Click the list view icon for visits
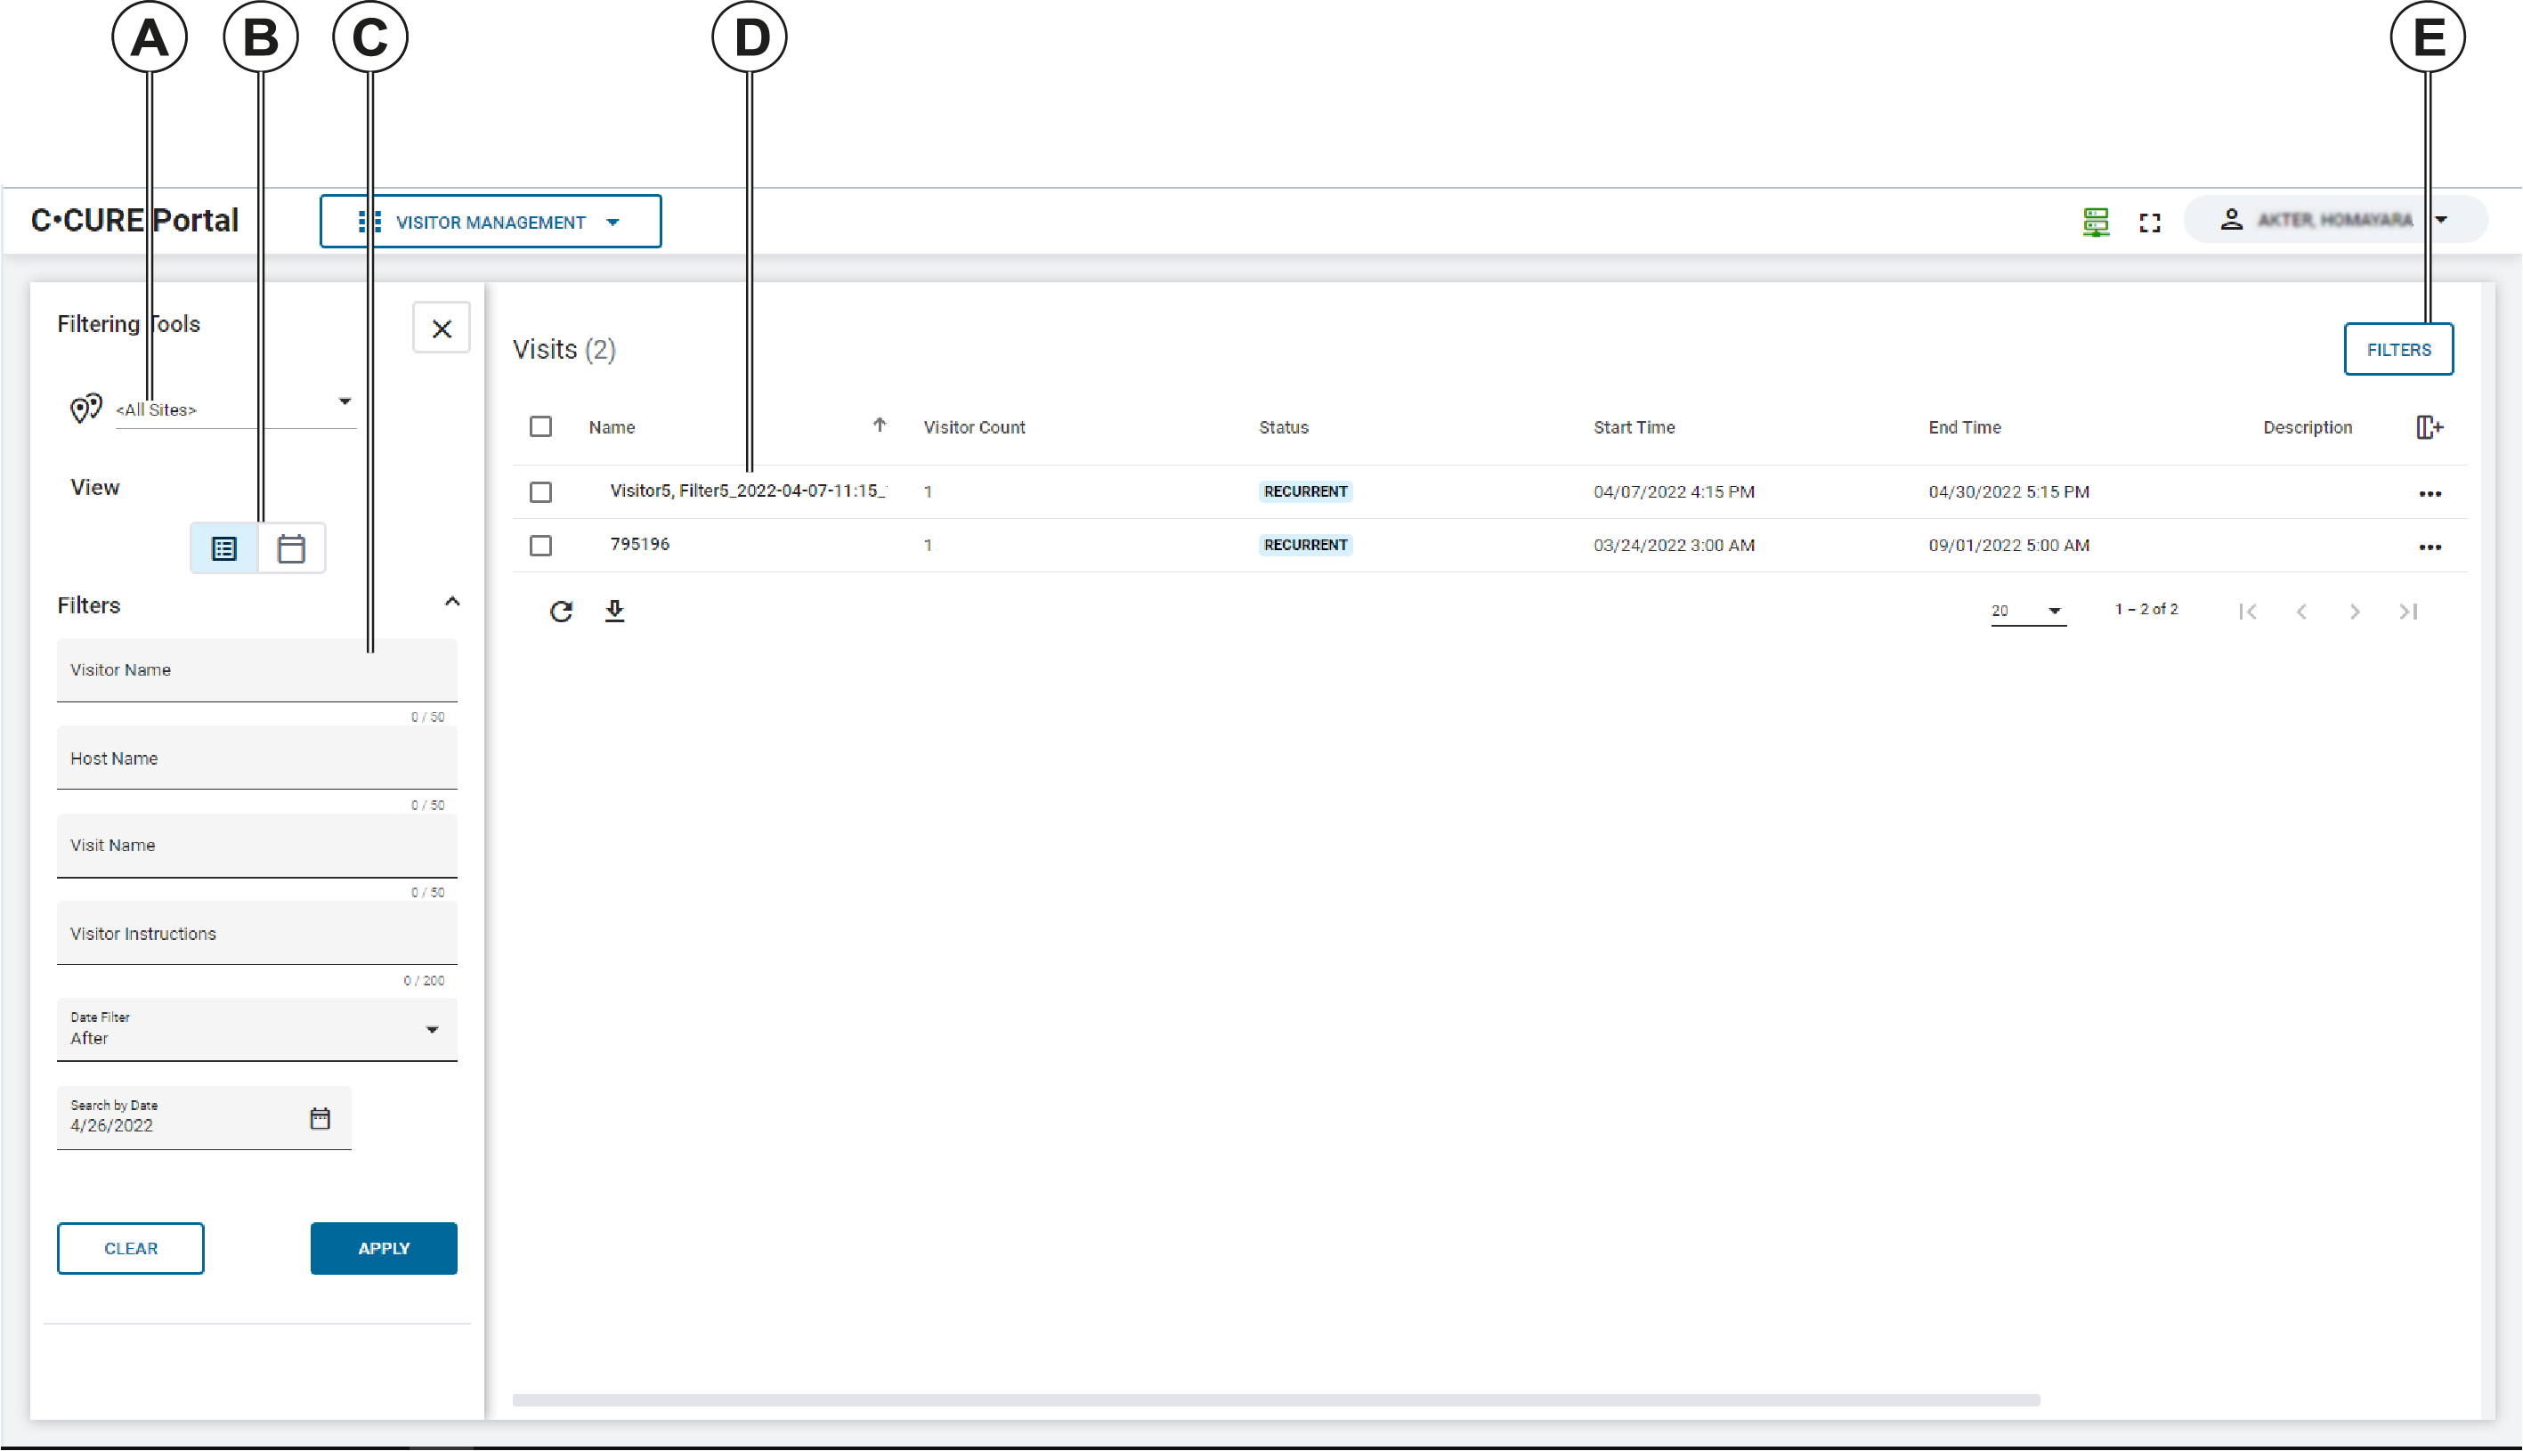2523x1451 pixels. [x=223, y=547]
